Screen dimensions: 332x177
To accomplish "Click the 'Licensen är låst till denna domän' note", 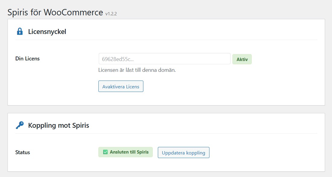I will pyautogui.click(x=137, y=70).
